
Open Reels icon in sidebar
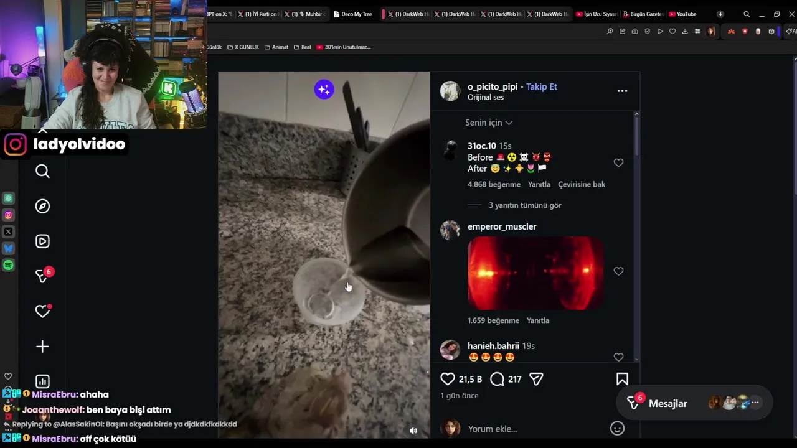[42, 241]
